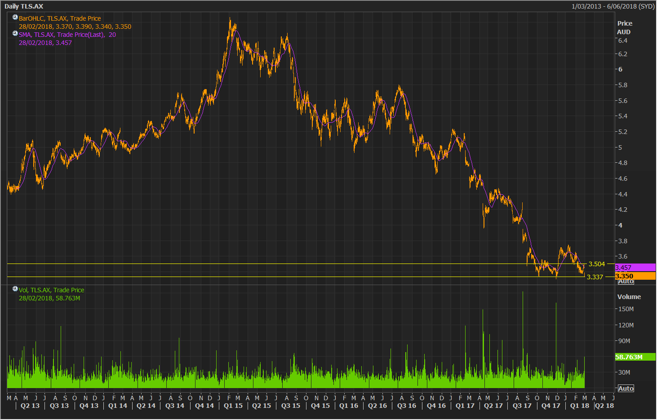Click the Q3 16 quarter label
657x420 pixels.
coord(407,406)
